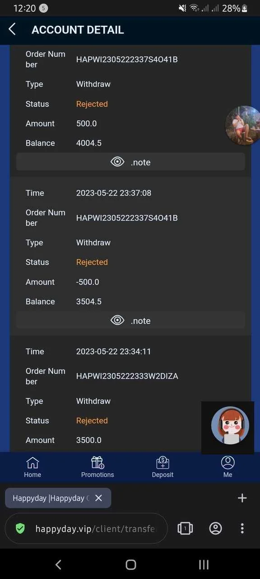
Task: Select the Happyday tab chip
Action: pos(58,498)
